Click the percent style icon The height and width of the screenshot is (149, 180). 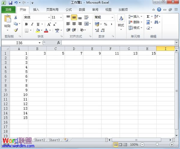point(106,24)
